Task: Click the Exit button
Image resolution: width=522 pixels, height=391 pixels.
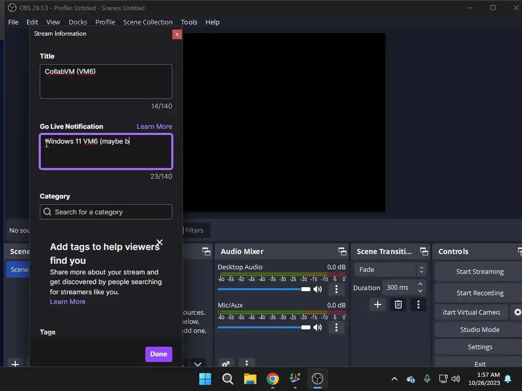Action: pyautogui.click(x=480, y=364)
